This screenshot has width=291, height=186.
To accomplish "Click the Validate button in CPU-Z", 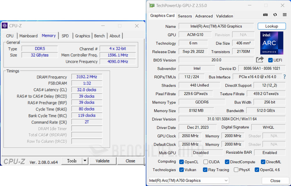I will tap(103, 161).
